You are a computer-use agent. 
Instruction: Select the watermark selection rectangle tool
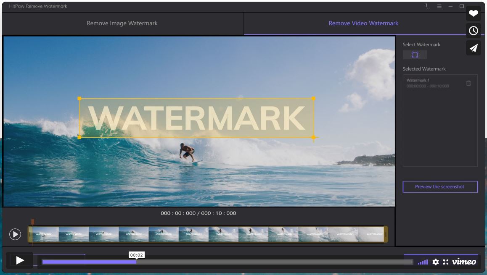click(415, 55)
